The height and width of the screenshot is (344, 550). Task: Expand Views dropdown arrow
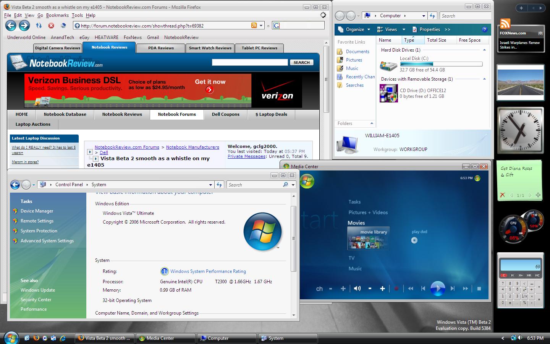(404, 29)
